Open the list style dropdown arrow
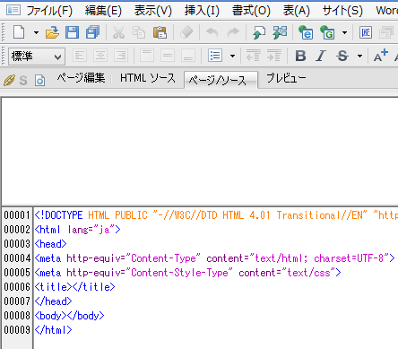 click(x=232, y=56)
